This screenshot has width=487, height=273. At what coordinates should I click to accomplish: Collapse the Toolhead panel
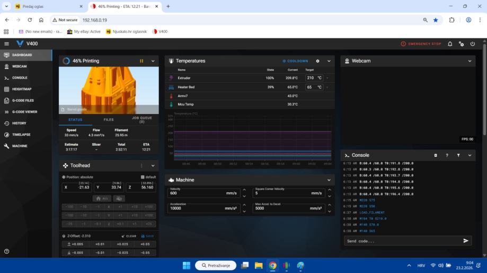[x=153, y=165]
